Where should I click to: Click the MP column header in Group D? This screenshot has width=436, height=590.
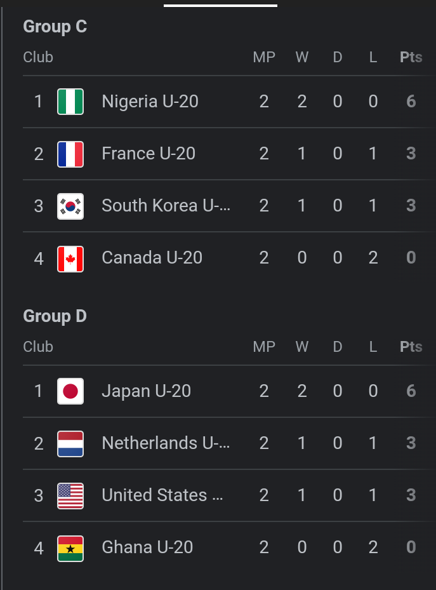[264, 347]
